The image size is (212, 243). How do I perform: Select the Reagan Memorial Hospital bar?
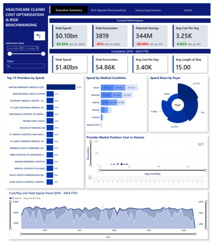click(50, 162)
